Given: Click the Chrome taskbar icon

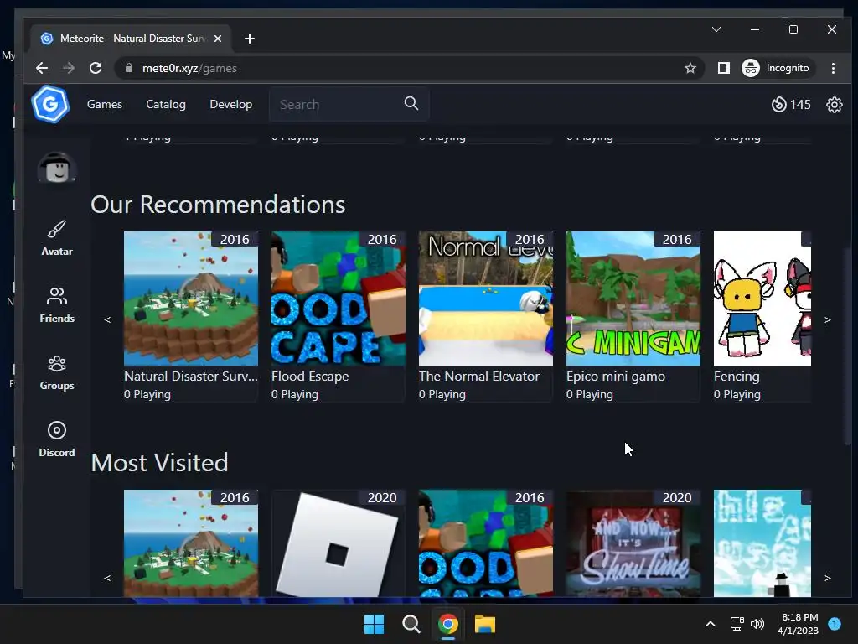Looking at the screenshot, I should (x=448, y=624).
